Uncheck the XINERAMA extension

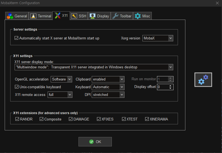pos(147,119)
